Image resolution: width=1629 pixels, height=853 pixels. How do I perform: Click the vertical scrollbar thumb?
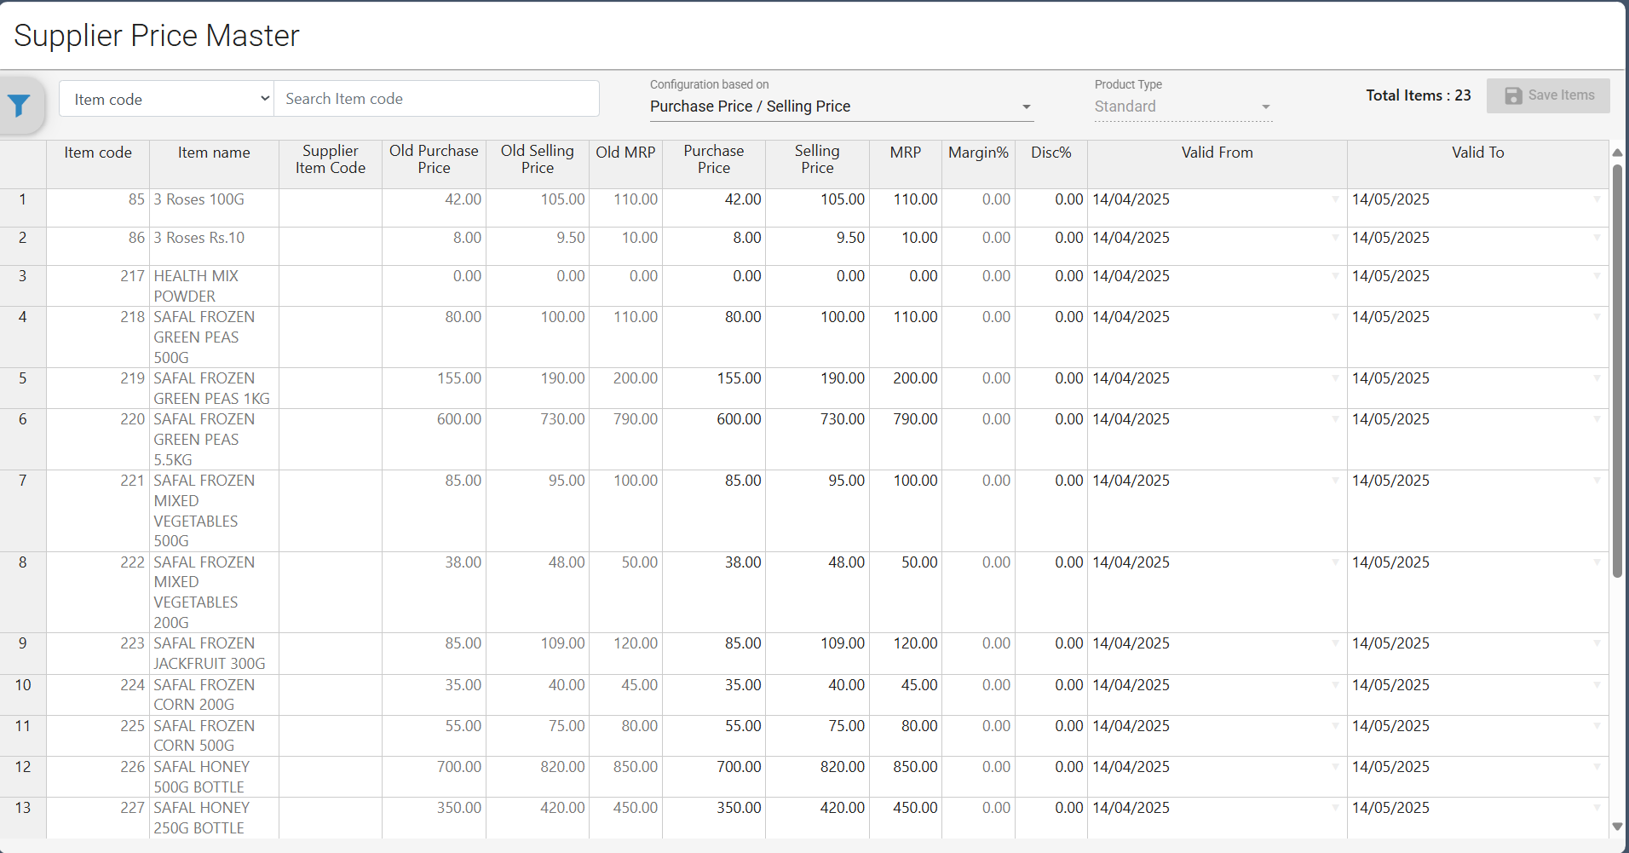(x=1617, y=371)
